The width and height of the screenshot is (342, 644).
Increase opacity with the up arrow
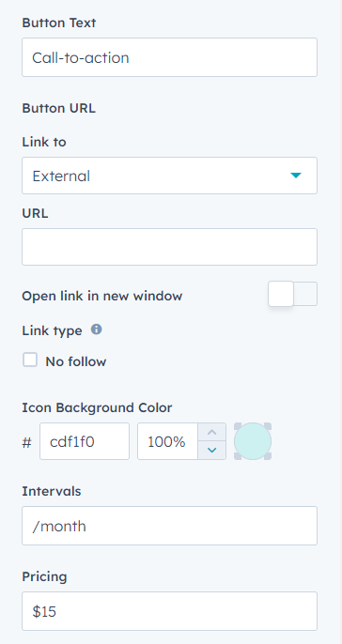pos(211,432)
